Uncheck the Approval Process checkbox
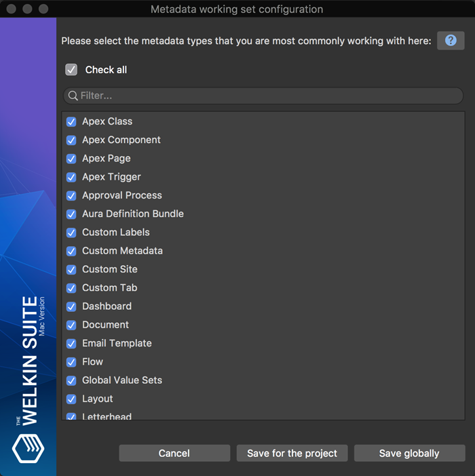The height and width of the screenshot is (476, 475). coord(71,196)
